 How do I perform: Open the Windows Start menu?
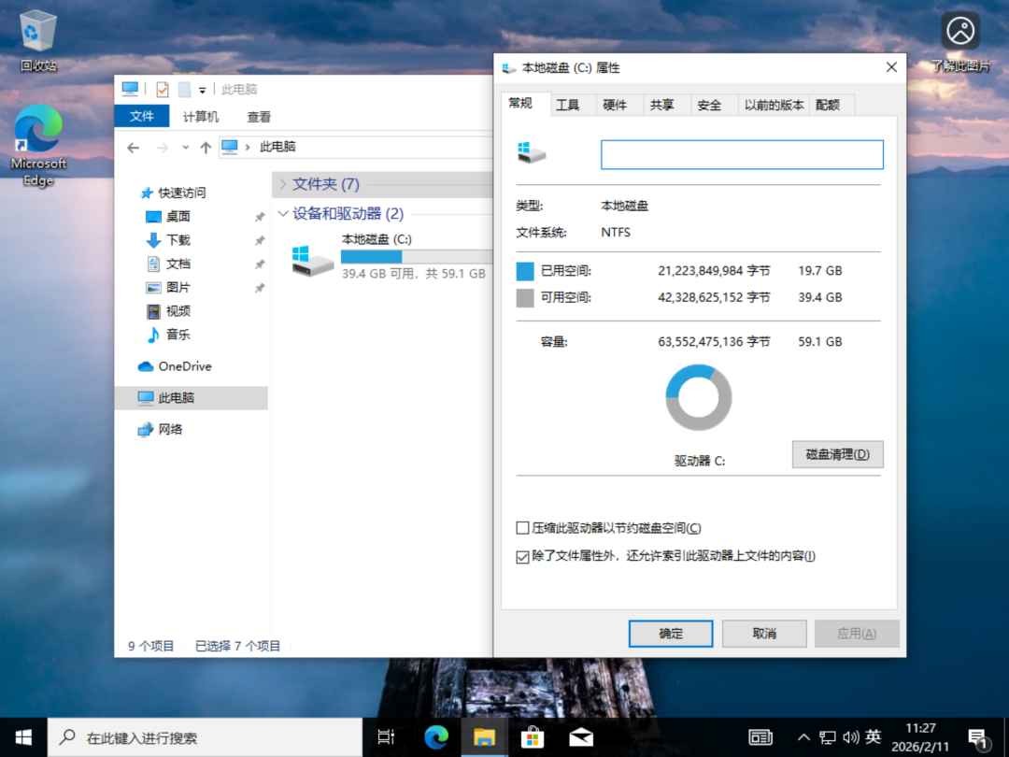coord(23,737)
